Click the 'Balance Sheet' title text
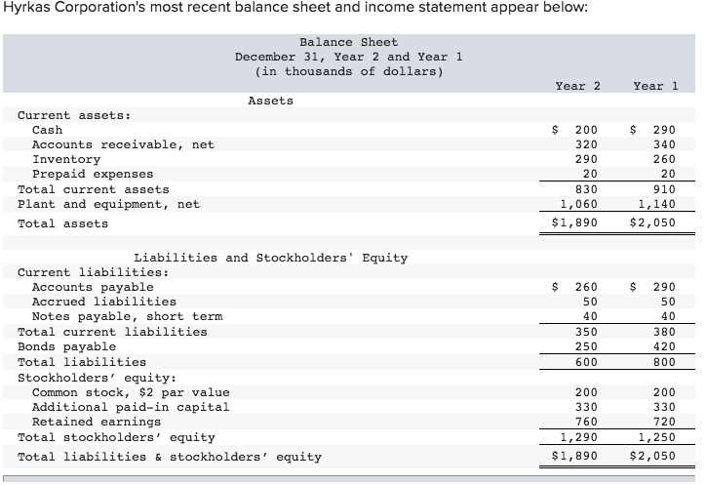The image size is (707, 485). pos(348,42)
